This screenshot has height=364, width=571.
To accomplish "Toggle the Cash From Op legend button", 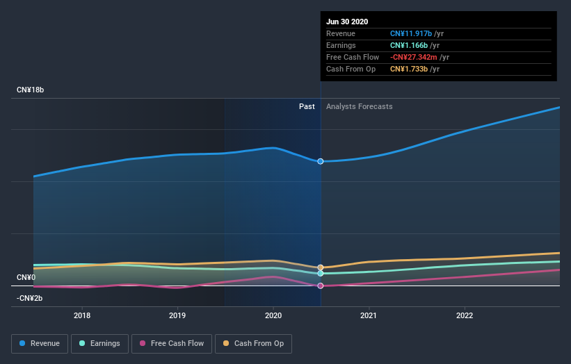I will tap(253, 344).
